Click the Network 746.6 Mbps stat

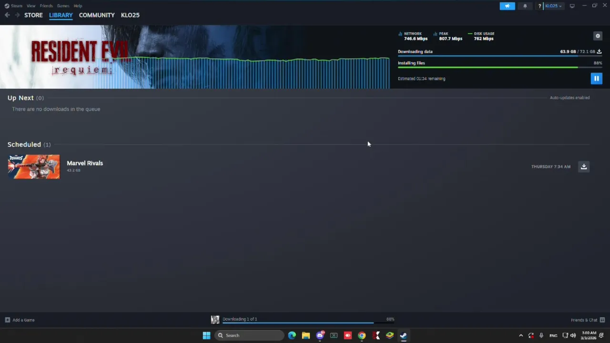pyautogui.click(x=413, y=36)
